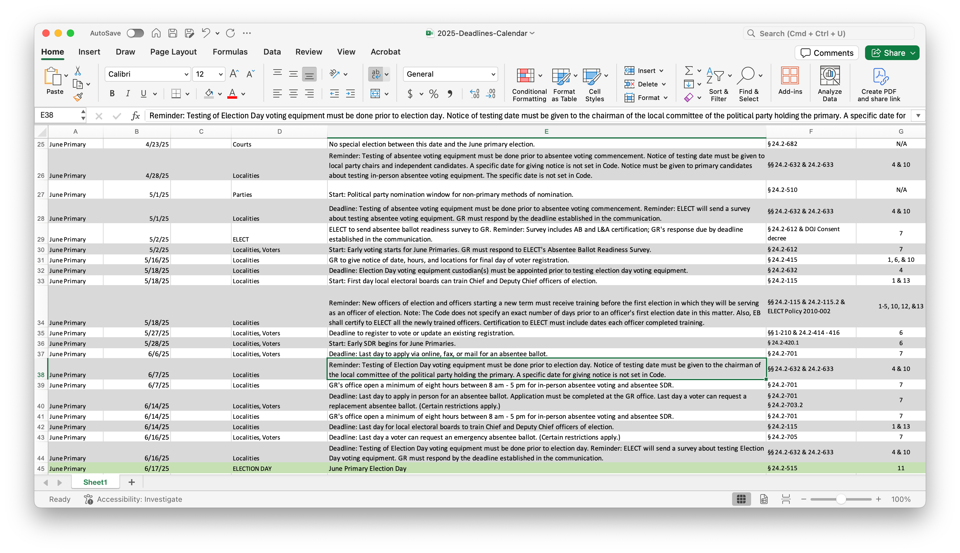The height and width of the screenshot is (553, 960).
Task: Switch to the Data tab
Action: point(272,52)
